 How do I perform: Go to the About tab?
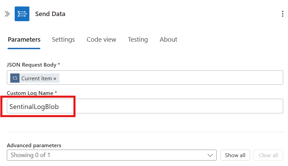pyautogui.click(x=168, y=40)
